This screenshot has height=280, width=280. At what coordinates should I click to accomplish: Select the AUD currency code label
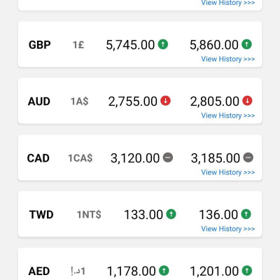point(39,101)
